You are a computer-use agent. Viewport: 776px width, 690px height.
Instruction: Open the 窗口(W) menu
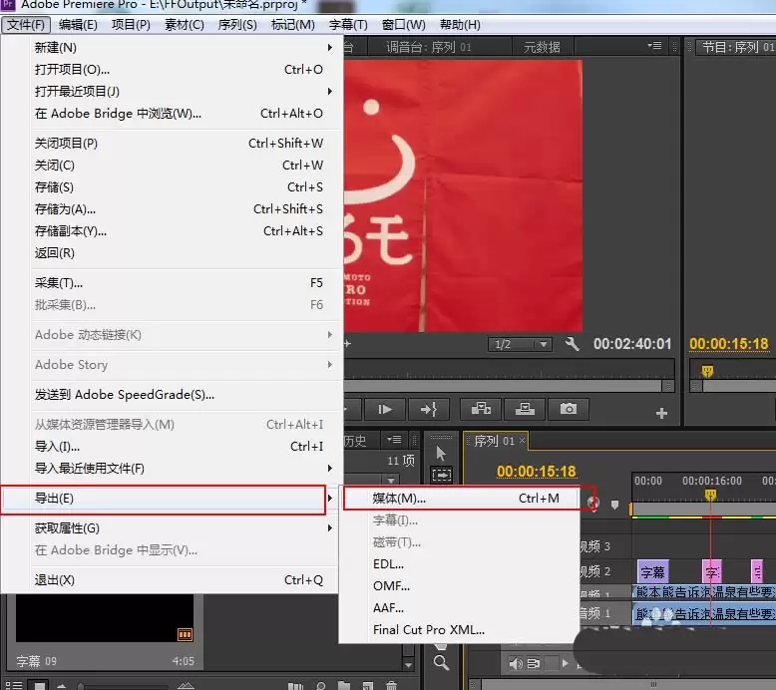click(403, 25)
